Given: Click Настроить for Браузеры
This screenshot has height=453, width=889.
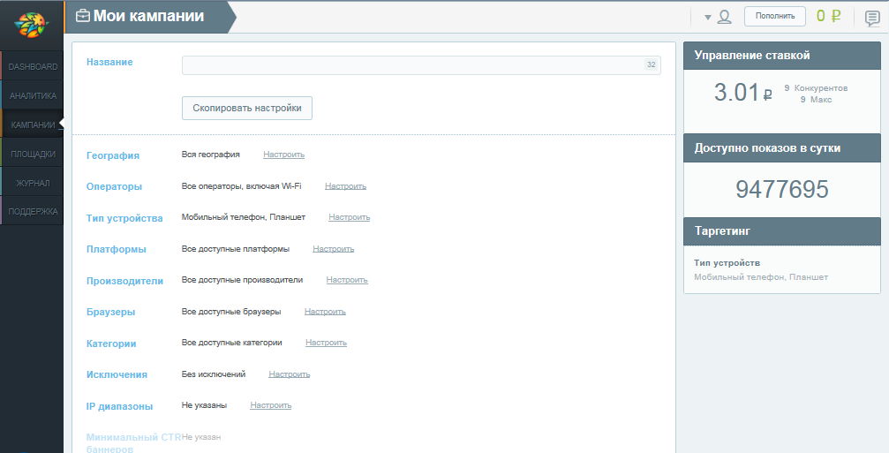Looking at the screenshot, I should [x=326, y=312].
